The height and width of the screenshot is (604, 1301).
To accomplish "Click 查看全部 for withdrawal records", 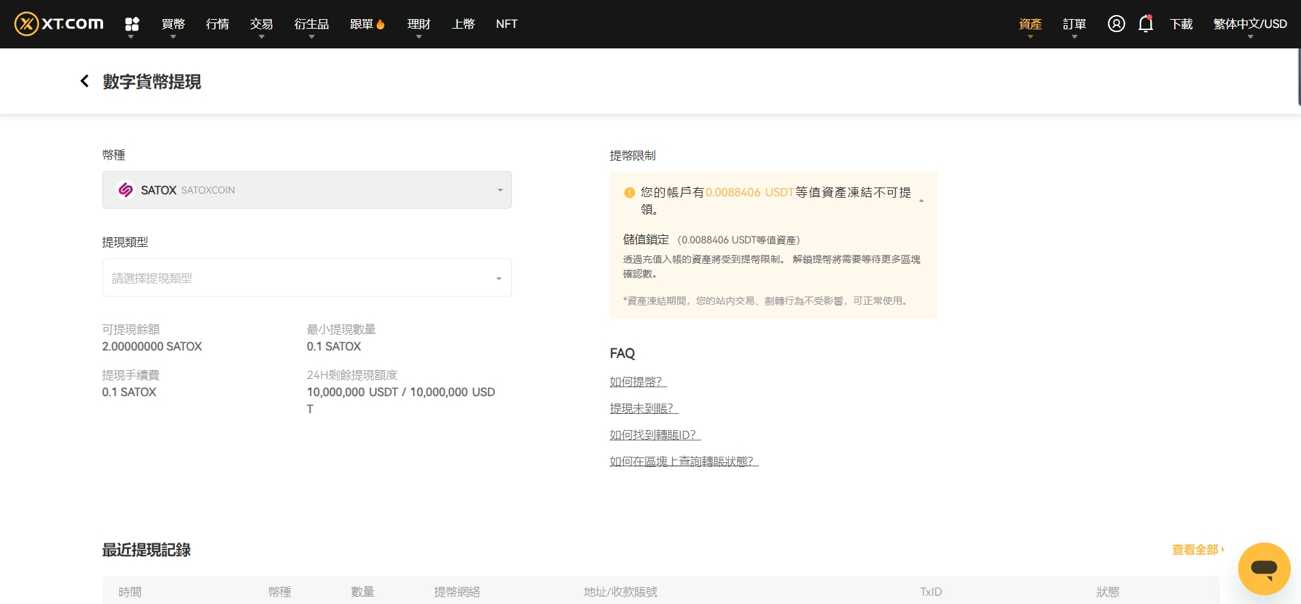I will tap(1198, 549).
